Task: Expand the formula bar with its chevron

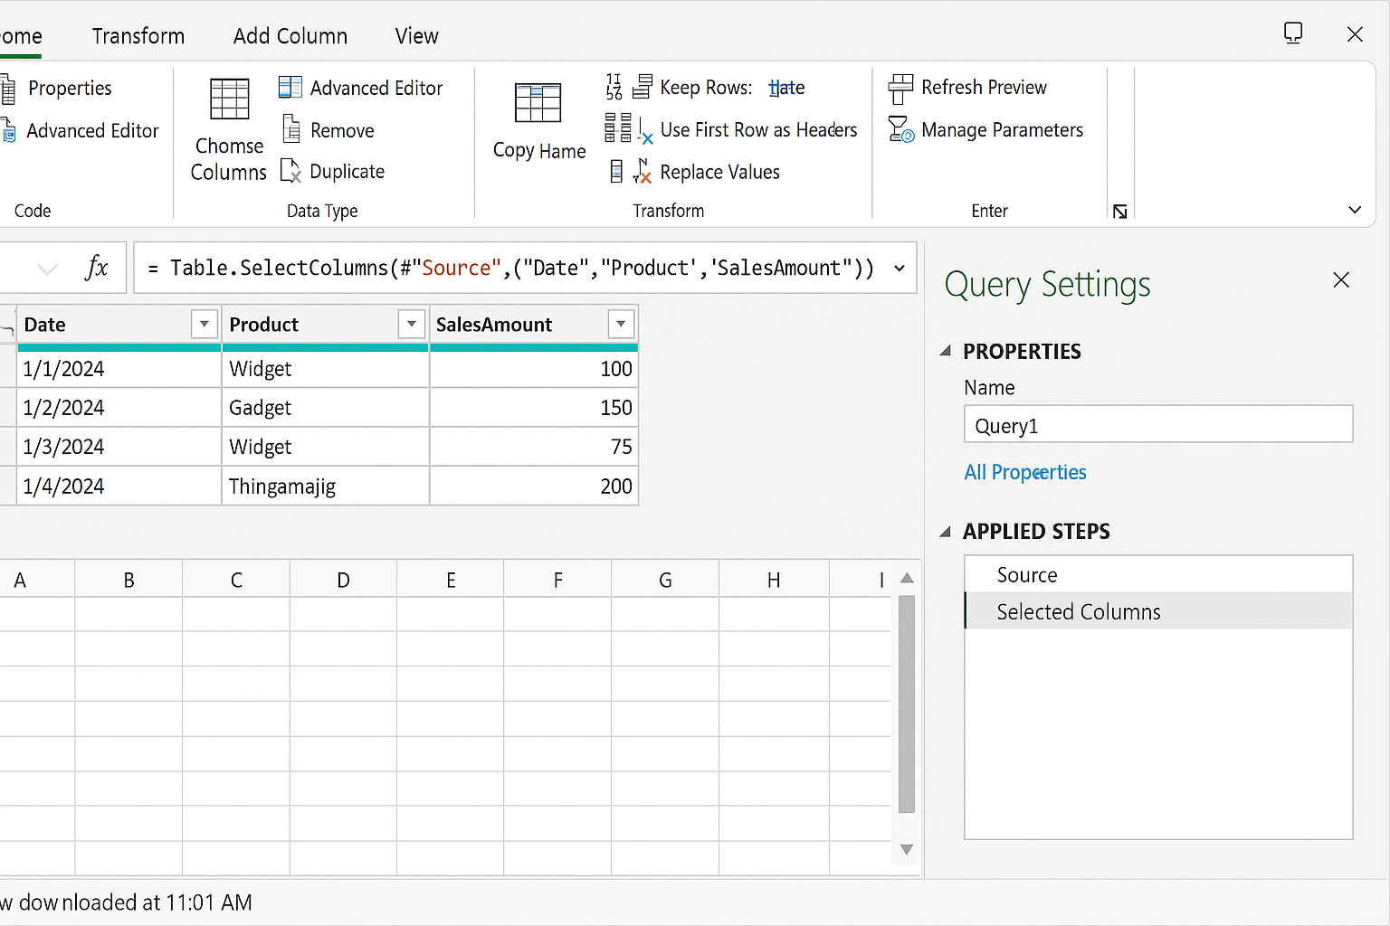Action: [x=900, y=268]
